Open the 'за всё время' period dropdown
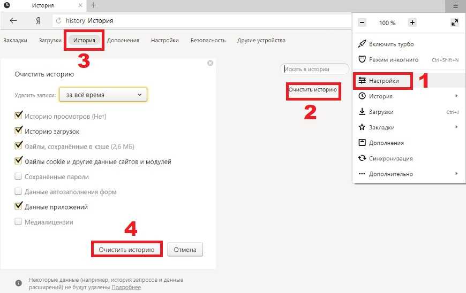466x293 pixels. click(x=103, y=95)
